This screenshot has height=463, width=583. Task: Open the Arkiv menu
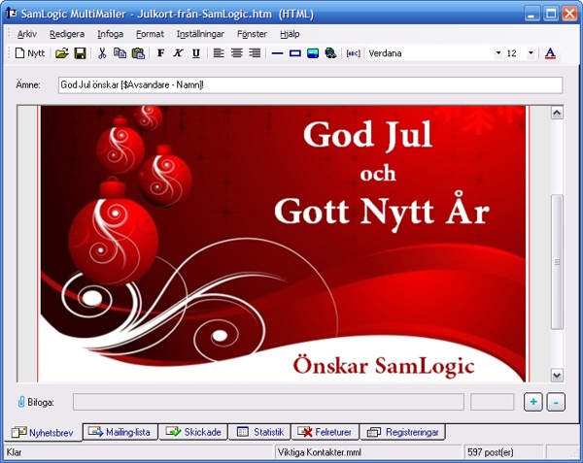[x=27, y=34]
